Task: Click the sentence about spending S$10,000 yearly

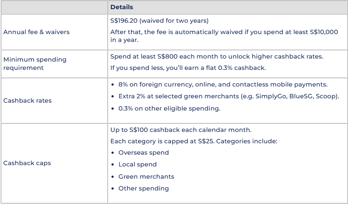Action: click(x=224, y=36)
